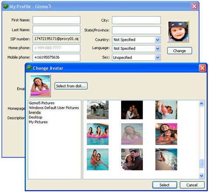Confirm avatar with the Select button
The height and width of the screenshot is (192, 209).
click(x=164, y=185)
